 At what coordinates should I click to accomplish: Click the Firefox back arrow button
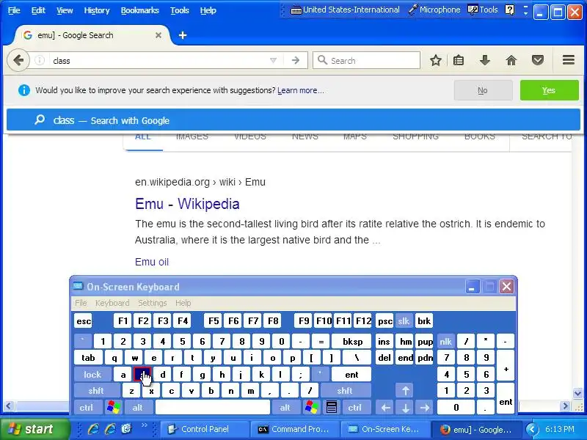(x=18, y=60)
